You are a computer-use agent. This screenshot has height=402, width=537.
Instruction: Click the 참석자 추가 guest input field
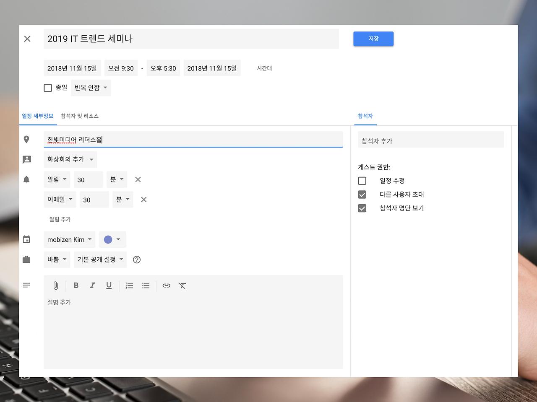click(431, 140)
